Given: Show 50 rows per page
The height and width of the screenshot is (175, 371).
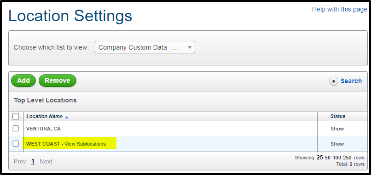Looking at the screenshot, I should 328,158.
